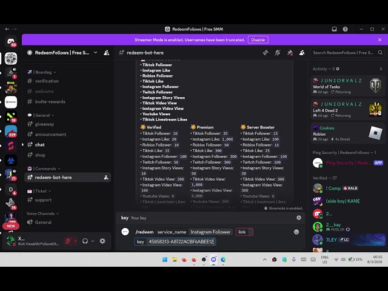Image resolution: width=388 pixels, height=291 pixels.
Task: Toggle deafen headphones icon
Action: (85, 241)
